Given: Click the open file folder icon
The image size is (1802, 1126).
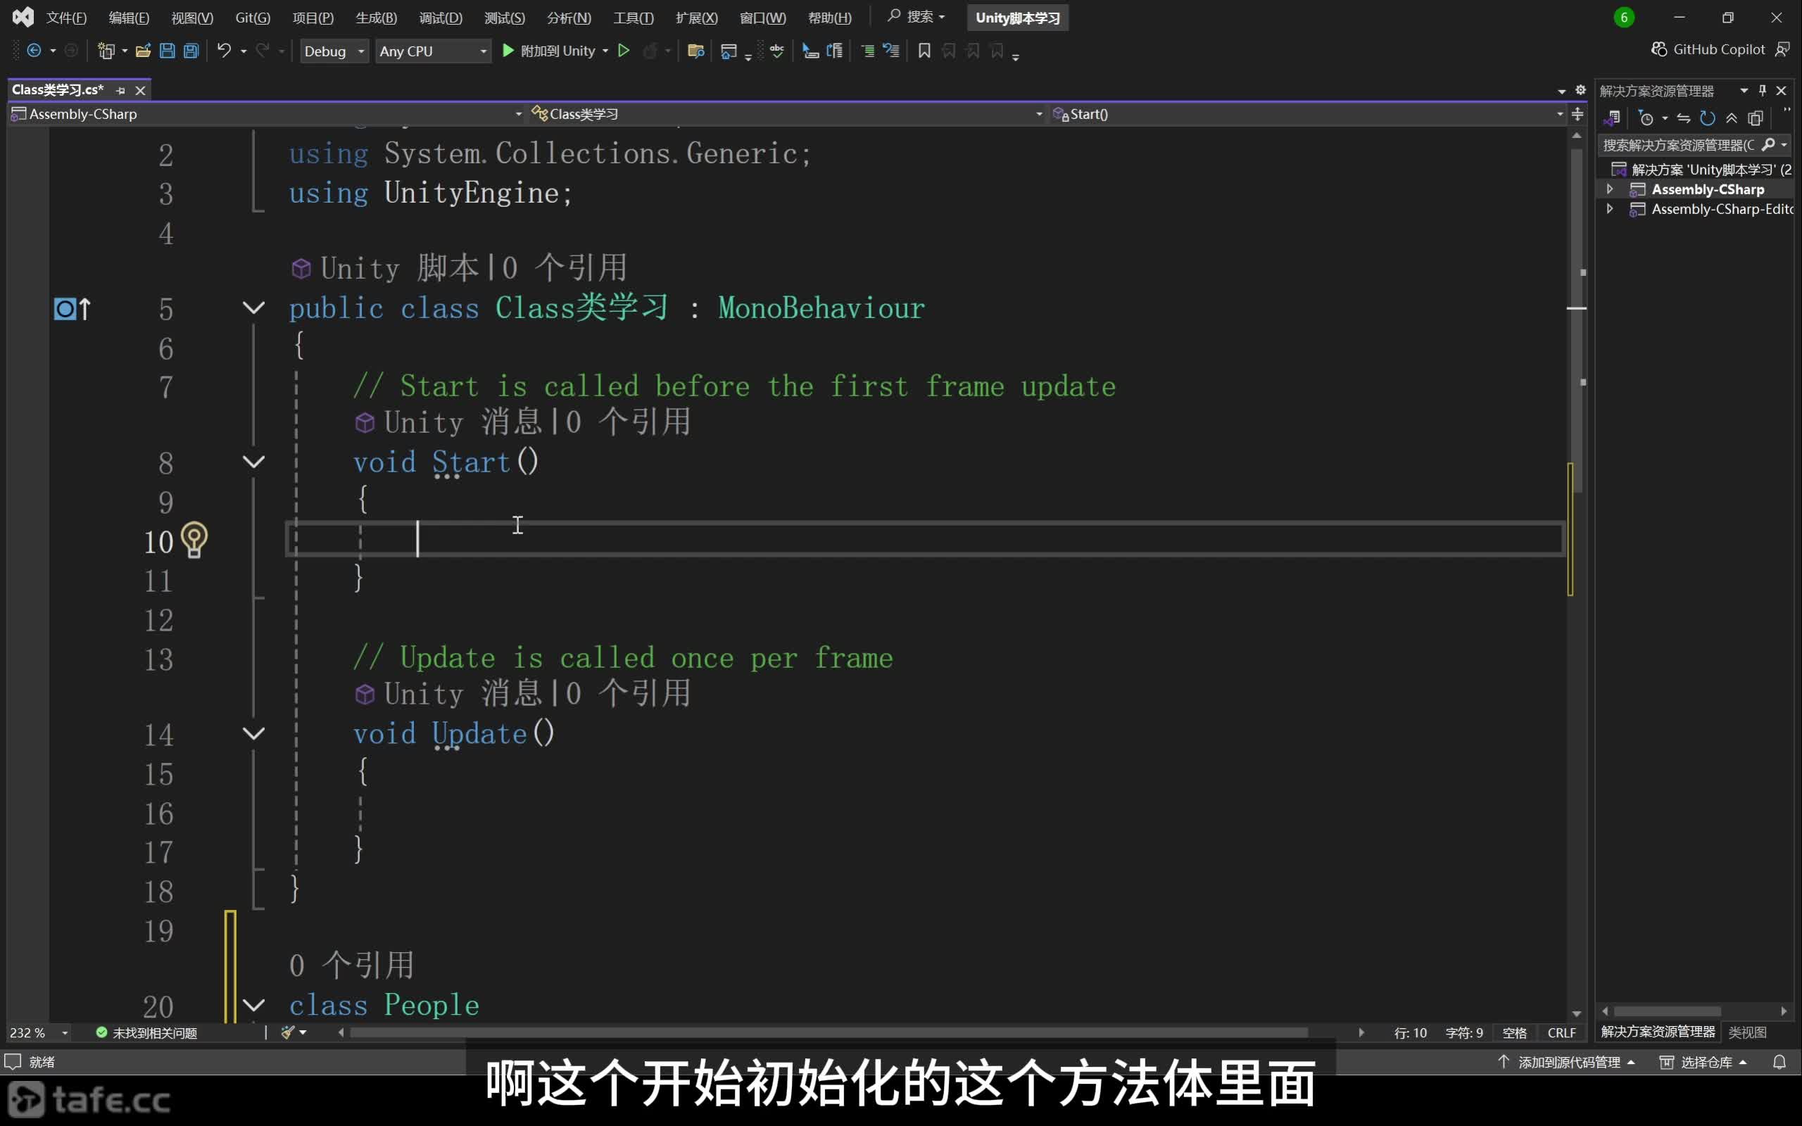Looking at the screenshot, I should [143, 51].
